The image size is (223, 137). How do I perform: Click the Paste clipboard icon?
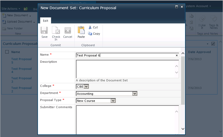tap(81, 30)
